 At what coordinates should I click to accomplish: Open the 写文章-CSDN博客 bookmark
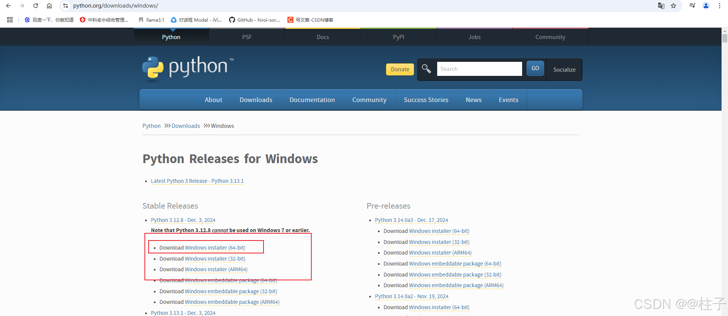(x=311, y=20)
